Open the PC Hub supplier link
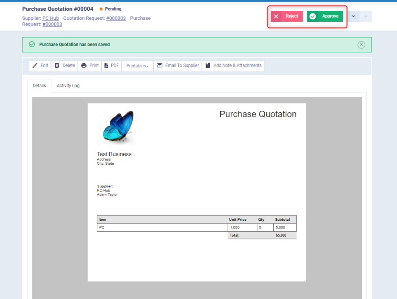The image size is (397, 299). coord(50,18)
